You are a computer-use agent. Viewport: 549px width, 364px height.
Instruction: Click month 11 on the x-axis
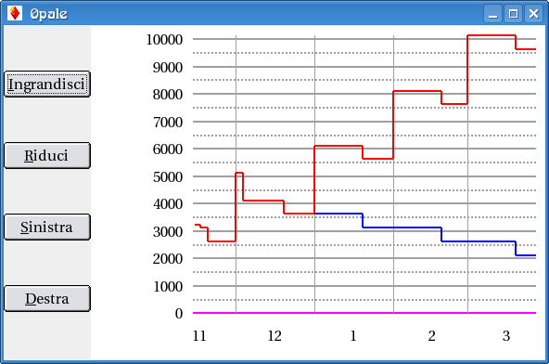coord(199,336)
